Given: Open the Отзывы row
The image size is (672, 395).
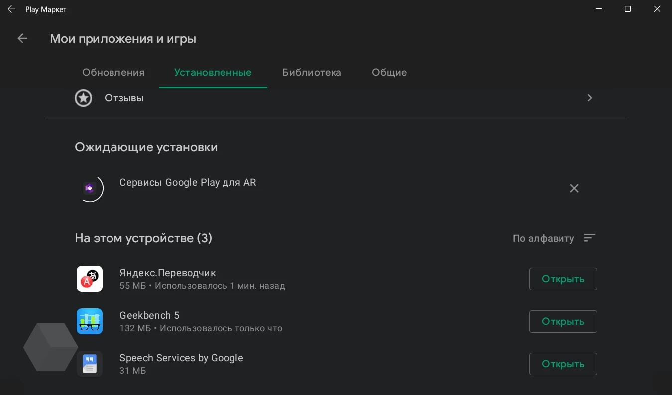Looking at the screenshot, I should (x=336, y=98).
